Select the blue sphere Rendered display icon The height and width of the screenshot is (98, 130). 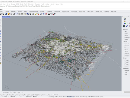point(6,14)
